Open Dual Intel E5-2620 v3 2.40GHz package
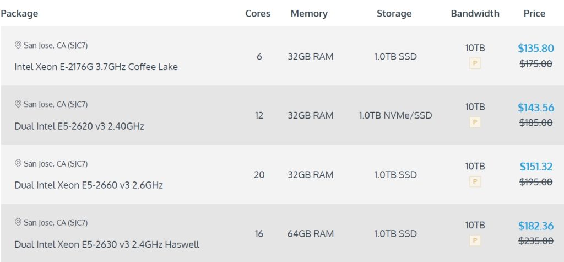Screen dimensions: 564x262 (79, 126)
